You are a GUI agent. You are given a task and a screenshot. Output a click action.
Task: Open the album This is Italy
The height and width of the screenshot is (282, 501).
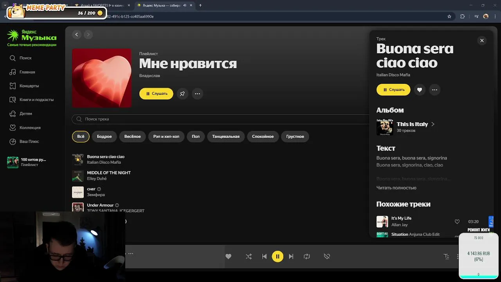click(412, 124)
